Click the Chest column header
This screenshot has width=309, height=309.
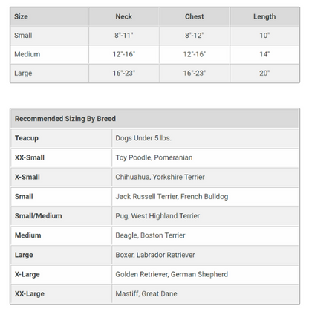pyautogui.click(x=195, y=16)
